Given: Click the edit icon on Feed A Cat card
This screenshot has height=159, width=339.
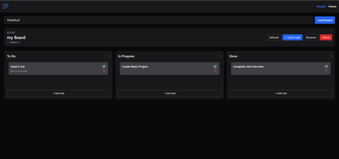Looking at the screenshot, I should (x=104, y=66).
